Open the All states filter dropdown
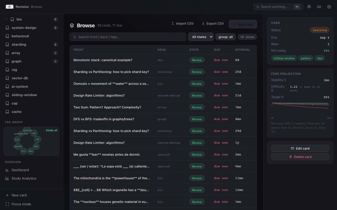Screen dimensions: 337x210 tap(201, 37)
